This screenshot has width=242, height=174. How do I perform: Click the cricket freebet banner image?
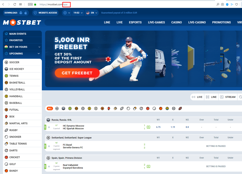click(100, 59)
